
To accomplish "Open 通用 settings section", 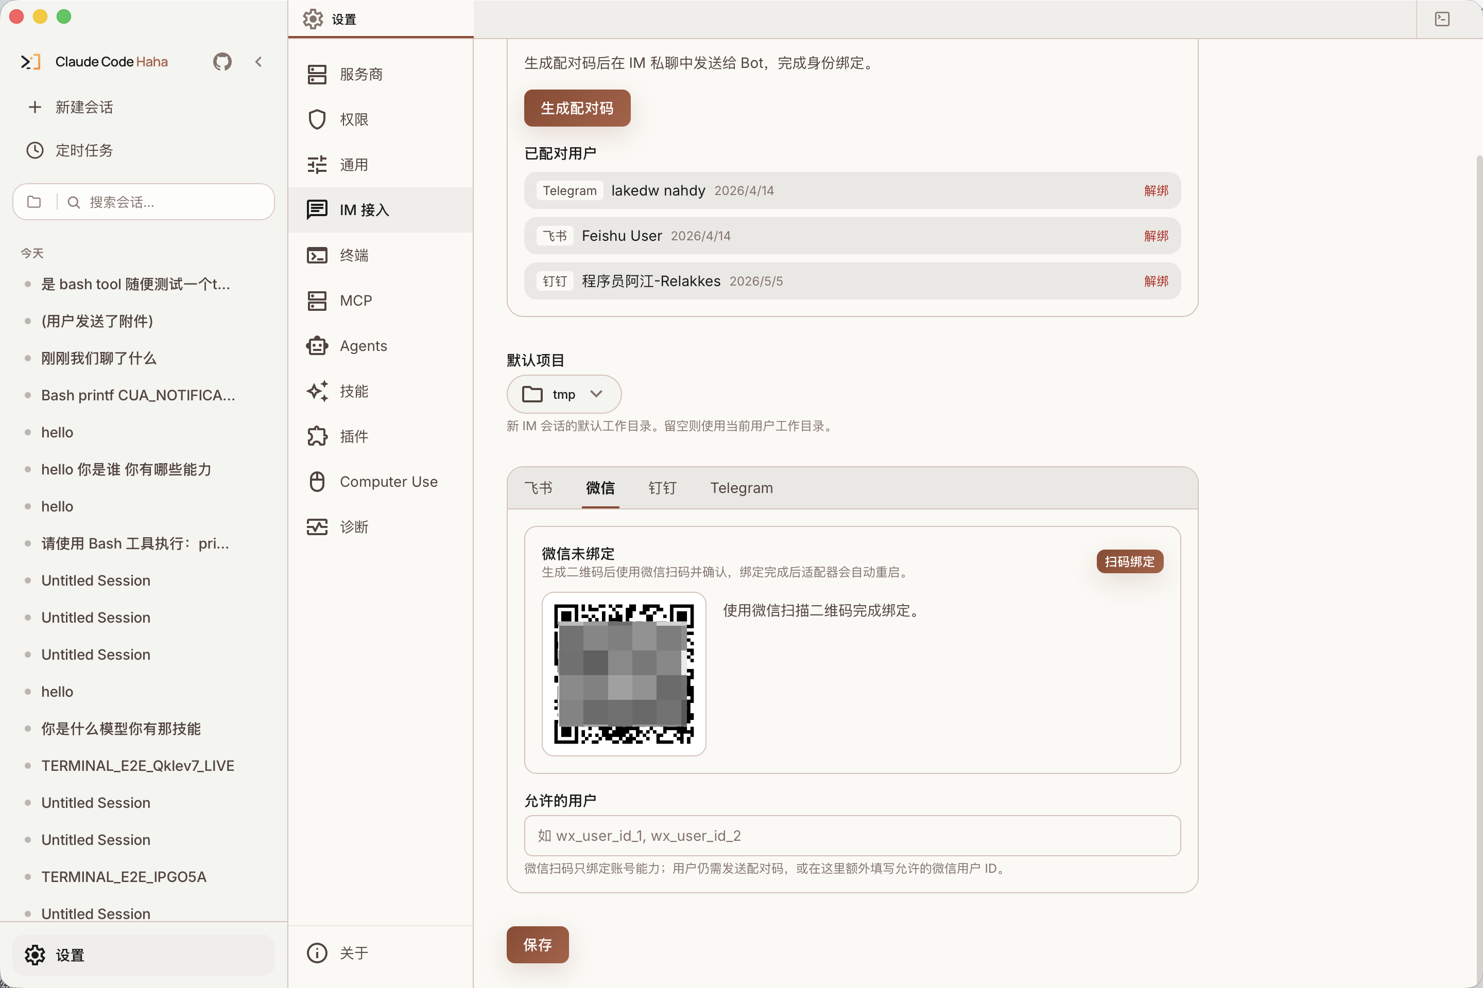I will point(380,165).
